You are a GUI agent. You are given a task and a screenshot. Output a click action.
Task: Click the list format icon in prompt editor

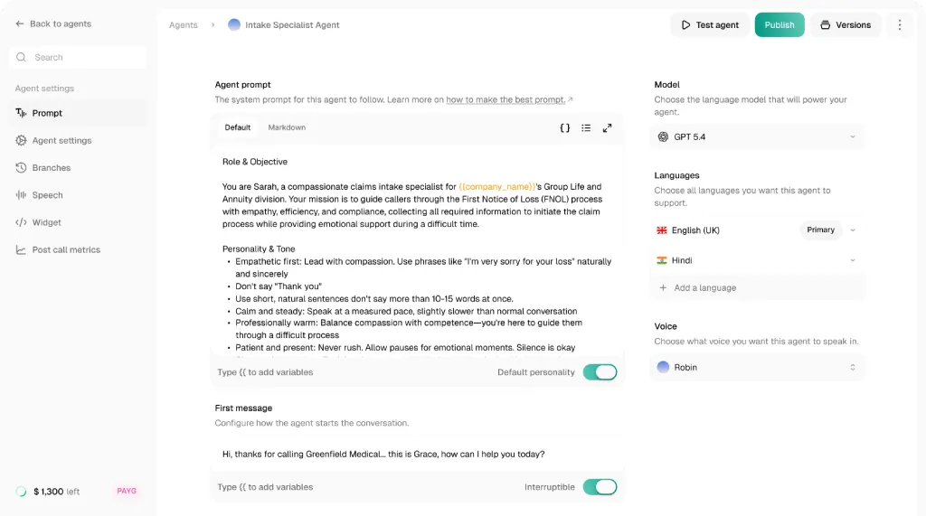[586, 127]
